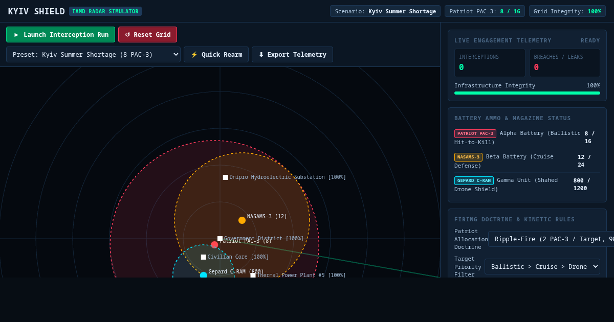Click the Gamma Unit 800 / 1200 count
This screenshot has height=322, width=614.
(582, 185)
